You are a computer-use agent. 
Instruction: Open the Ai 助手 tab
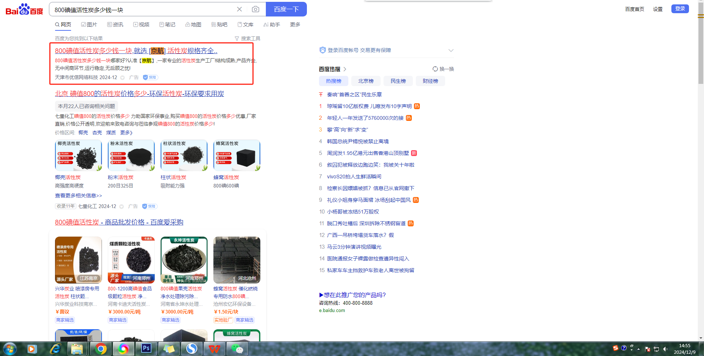pos(272,25)
